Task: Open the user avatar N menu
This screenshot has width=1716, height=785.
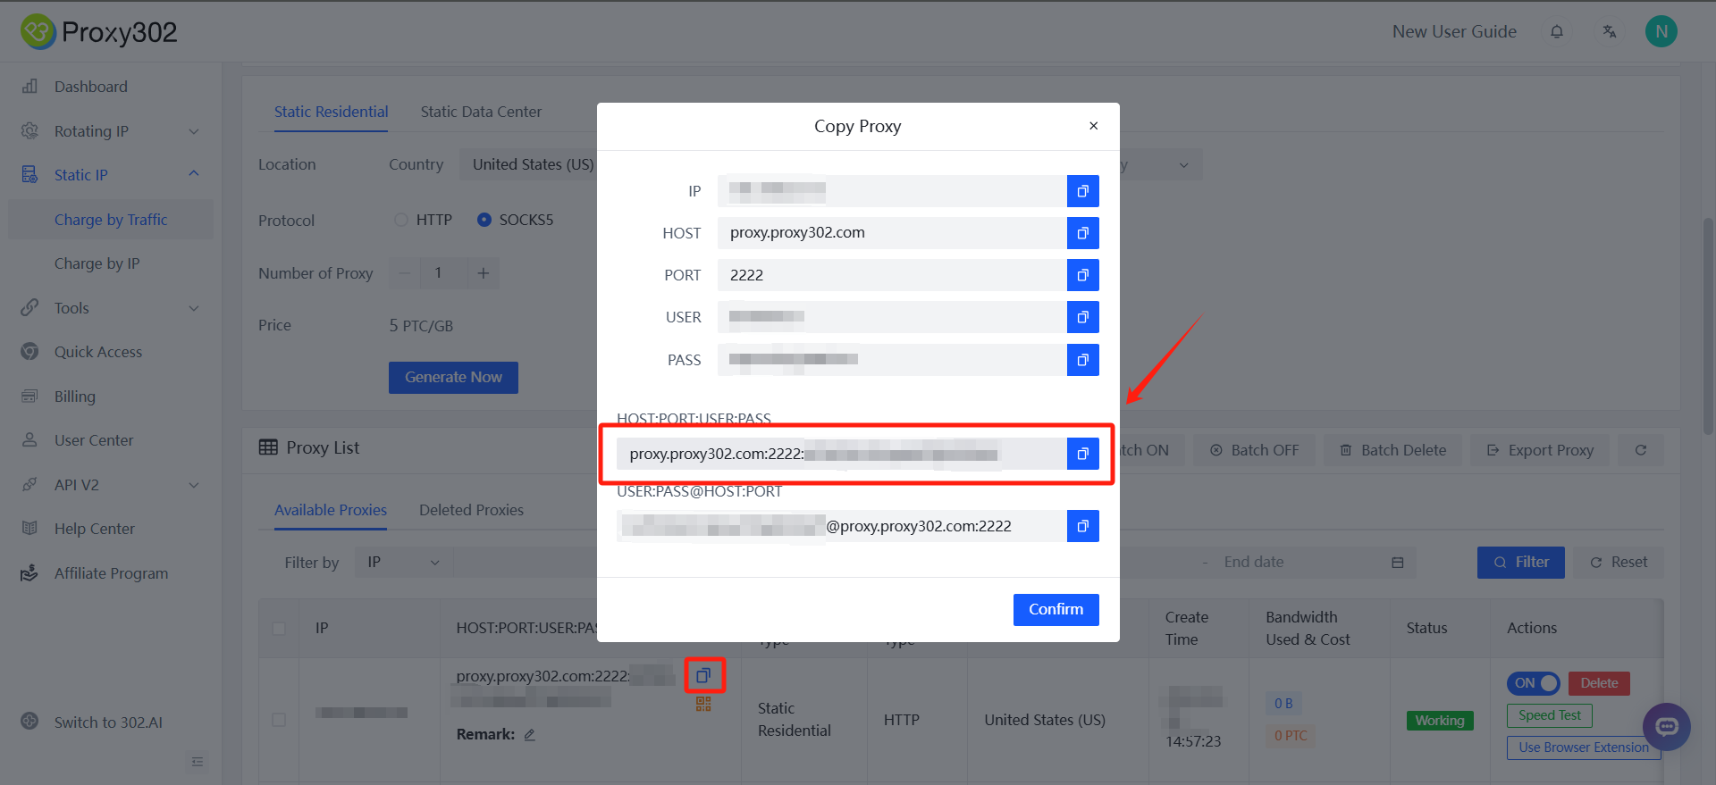Action: click(1661, 32)
